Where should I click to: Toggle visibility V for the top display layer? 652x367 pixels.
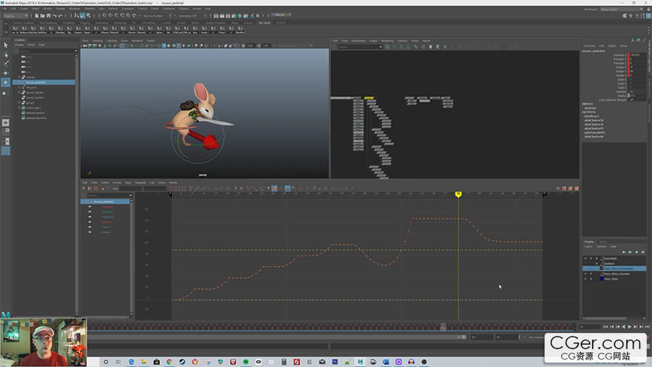point(585,258)
